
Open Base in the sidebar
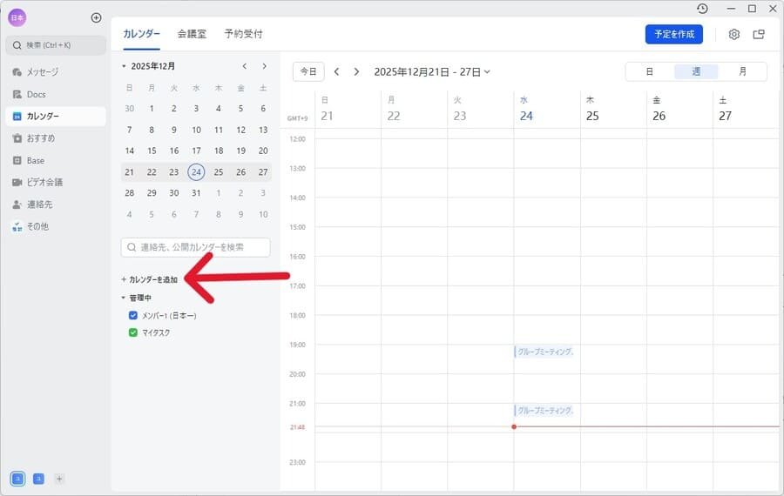(x=35, y=160)
